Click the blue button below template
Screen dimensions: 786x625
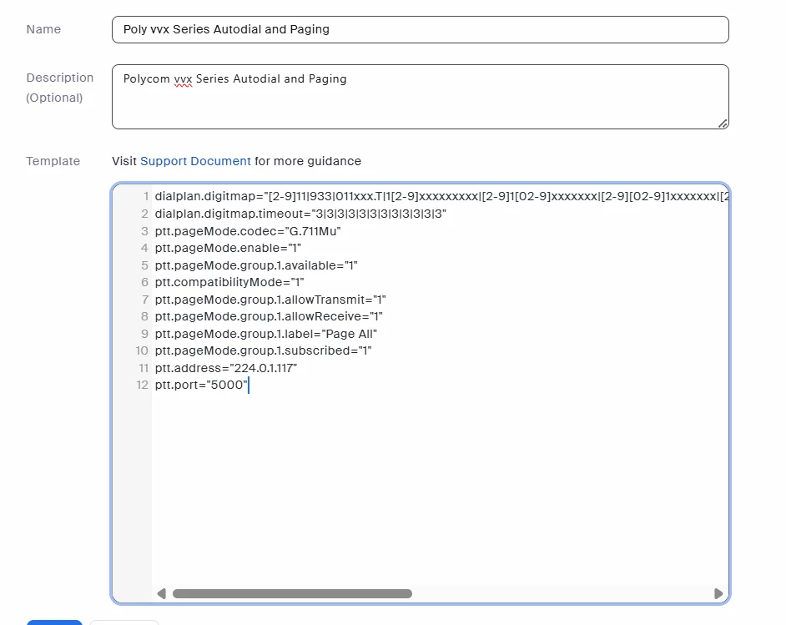54,622
